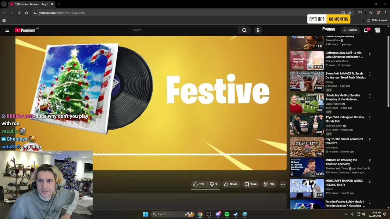Screen dimensions: 390x219
Task: Click the YouTube search magnifier button
Action: [x=244, y=30]
